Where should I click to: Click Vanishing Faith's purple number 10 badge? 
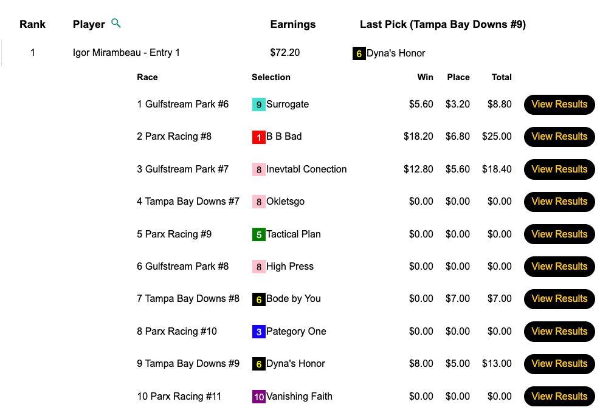point(259,397)
